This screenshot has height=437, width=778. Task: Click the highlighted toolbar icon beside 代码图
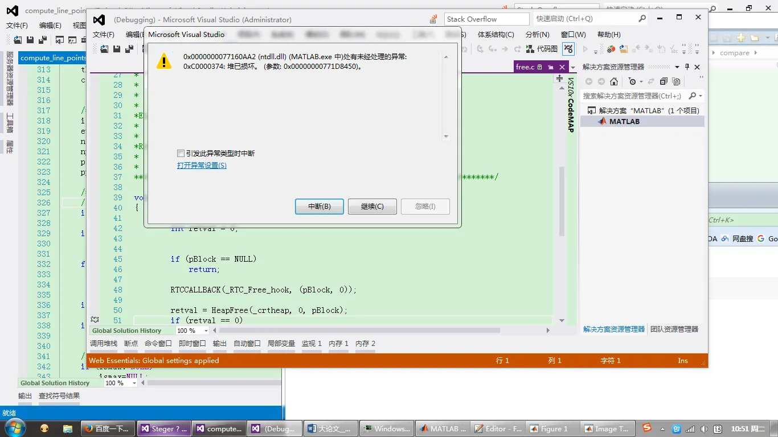(x=568, y=49)
